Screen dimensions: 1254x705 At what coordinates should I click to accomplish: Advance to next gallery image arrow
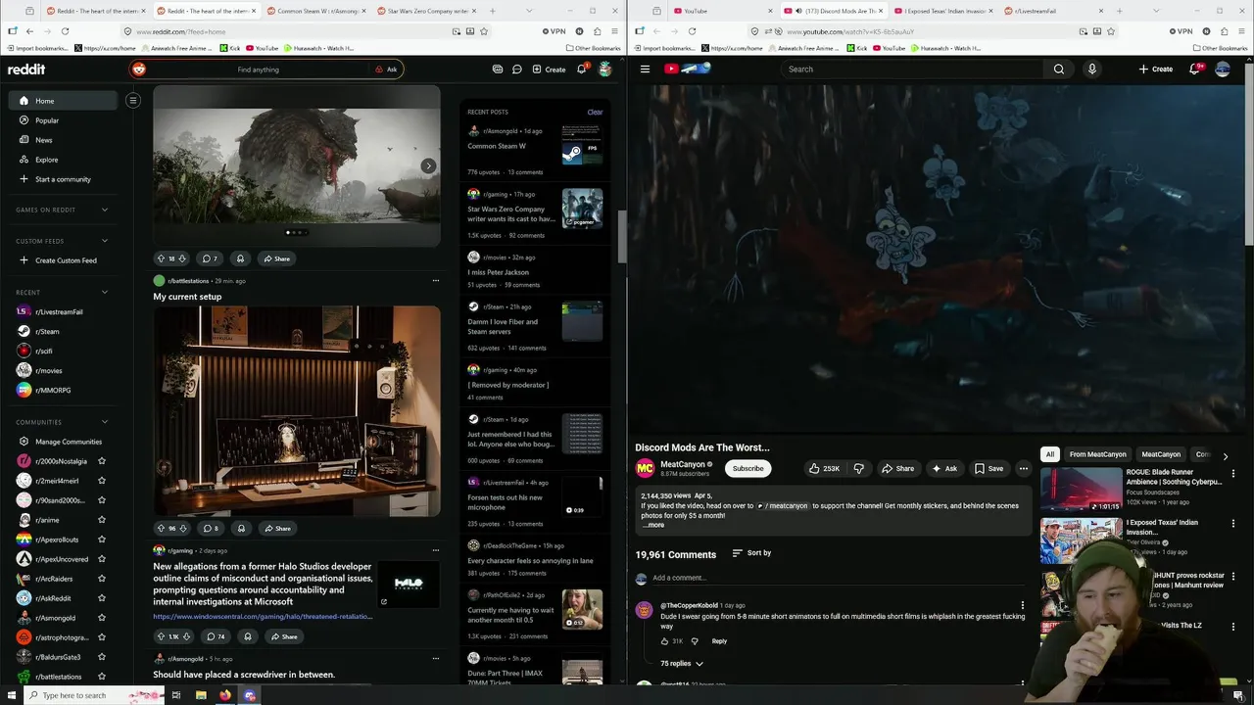(428, 165)
